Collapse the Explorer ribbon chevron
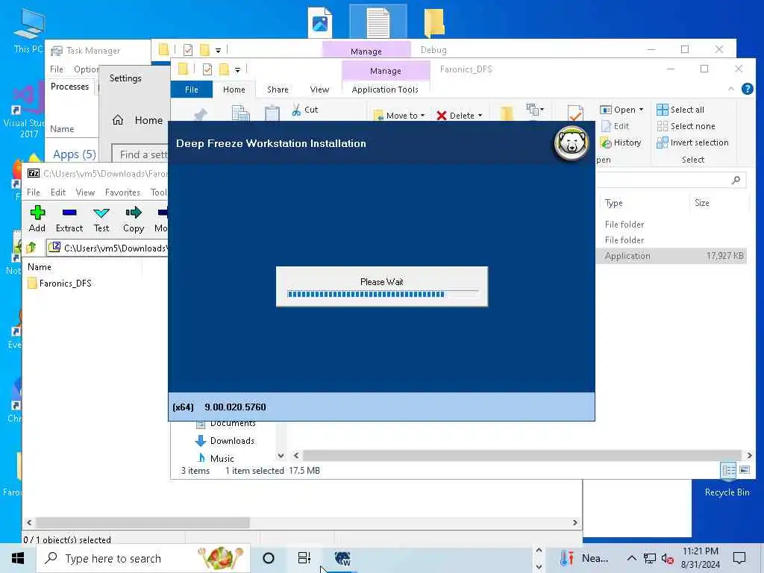Image resolution: width=764 pixels, height=573 pixels. pos(731,89)
